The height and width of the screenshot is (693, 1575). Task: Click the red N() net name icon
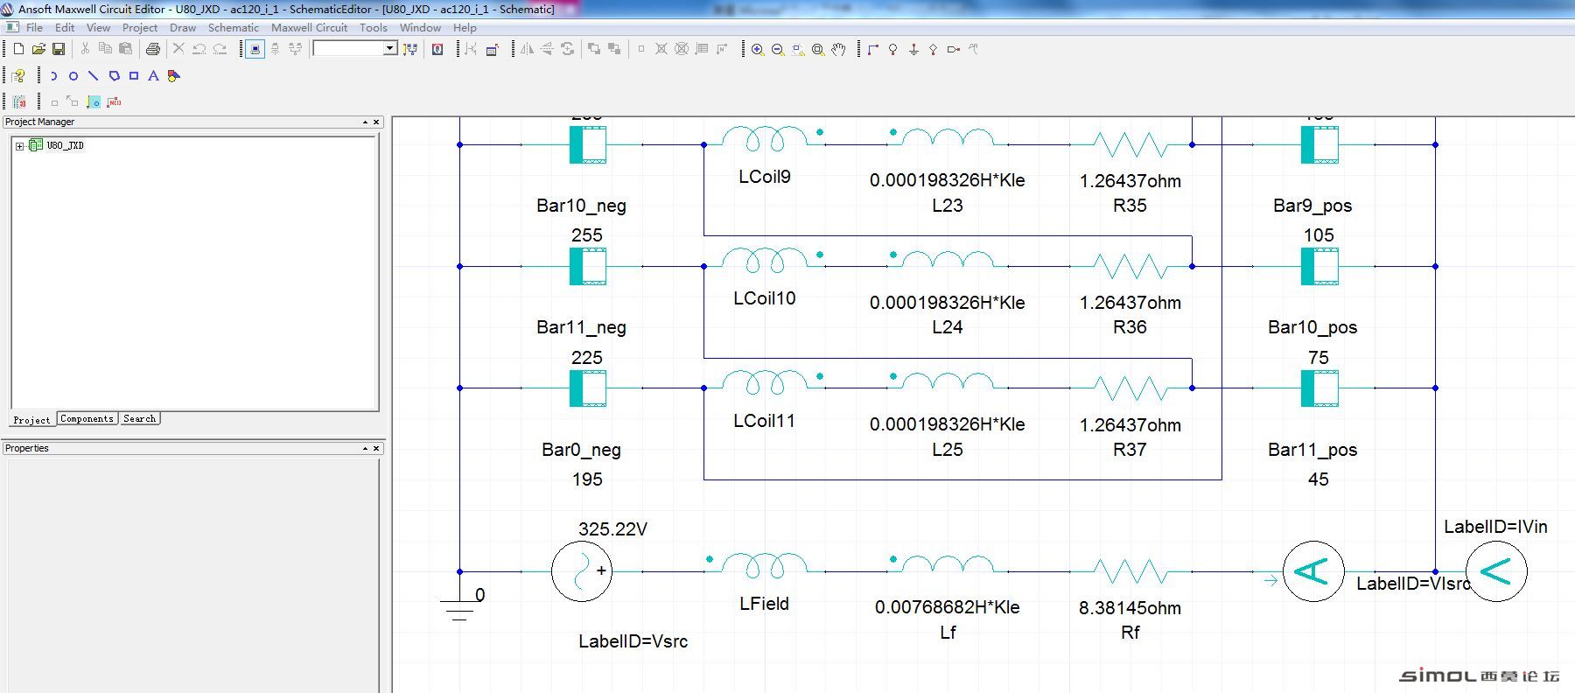click(x=114, y=102)
